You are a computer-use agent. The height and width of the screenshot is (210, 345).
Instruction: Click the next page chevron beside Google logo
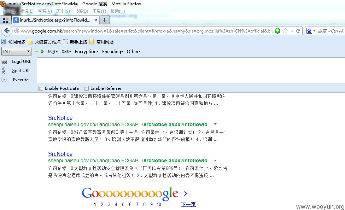tap(186, 193)
